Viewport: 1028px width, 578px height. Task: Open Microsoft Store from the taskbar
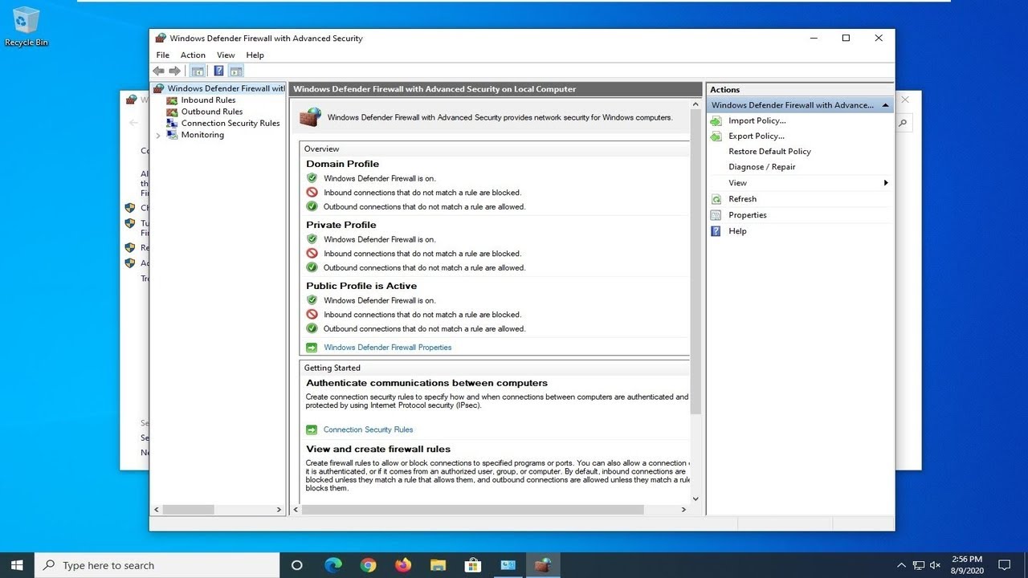[x=473, y=565]
